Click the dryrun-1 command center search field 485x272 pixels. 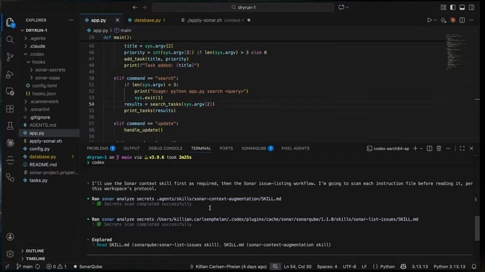(x=243, y=7)
